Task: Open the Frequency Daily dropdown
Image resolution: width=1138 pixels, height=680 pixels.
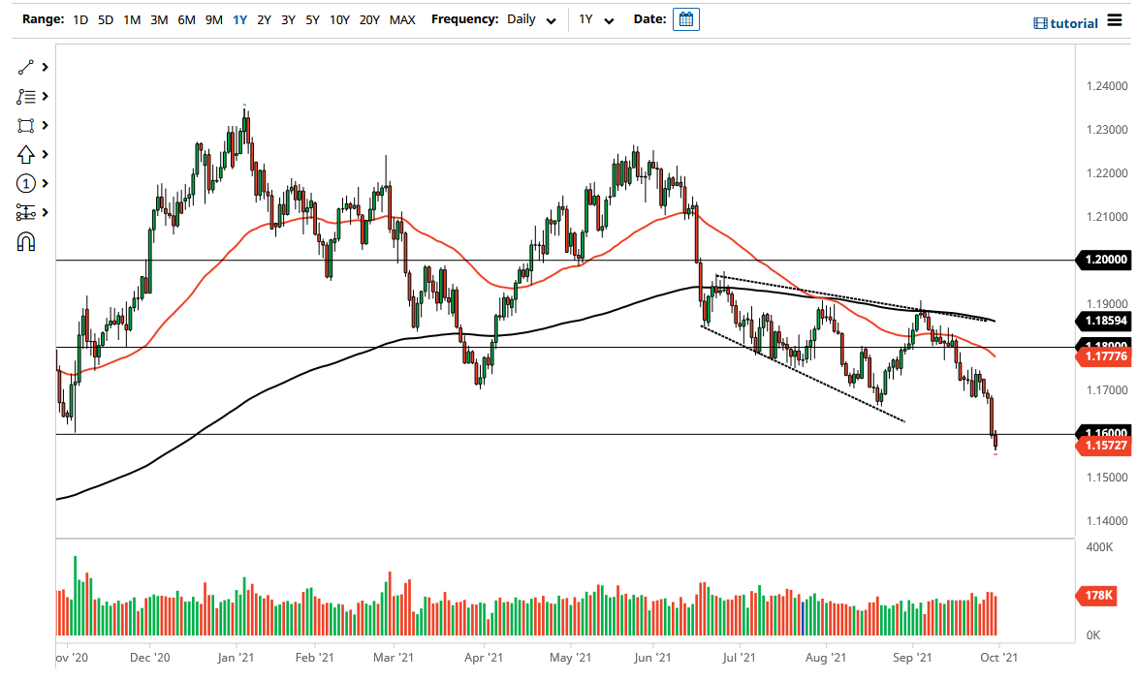Action: [x=532, y=19]
